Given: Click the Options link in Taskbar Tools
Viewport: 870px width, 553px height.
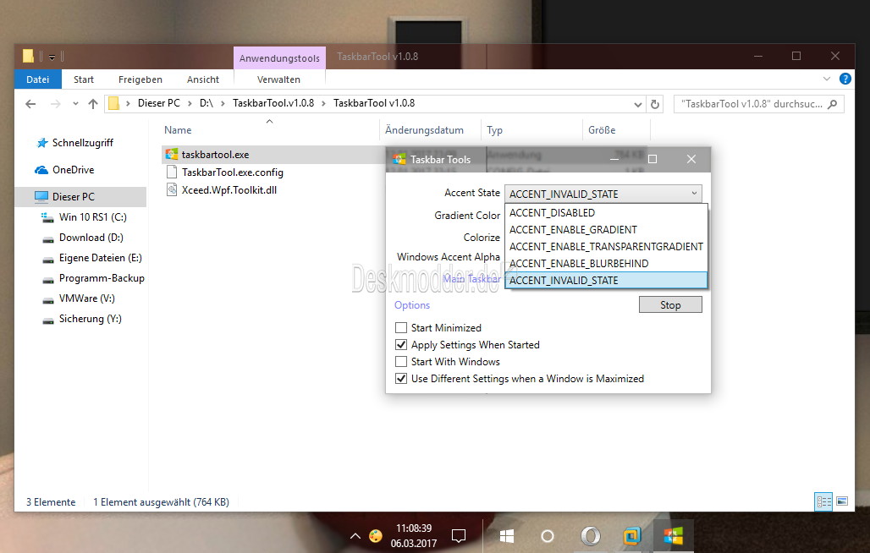Looking at the screenshot, I should 411,305.
